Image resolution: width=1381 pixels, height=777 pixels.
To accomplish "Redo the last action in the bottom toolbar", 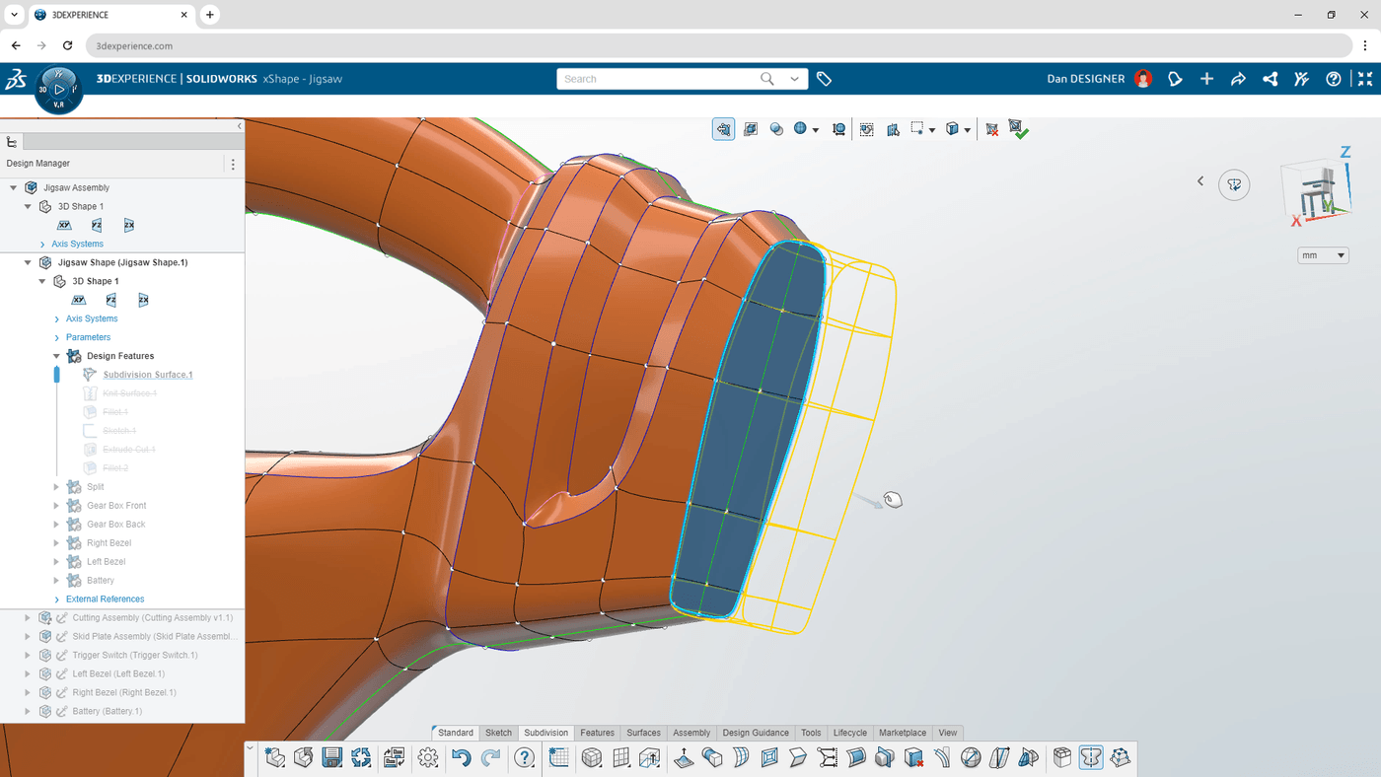I will pyautogui.click(x=490, y=757).
